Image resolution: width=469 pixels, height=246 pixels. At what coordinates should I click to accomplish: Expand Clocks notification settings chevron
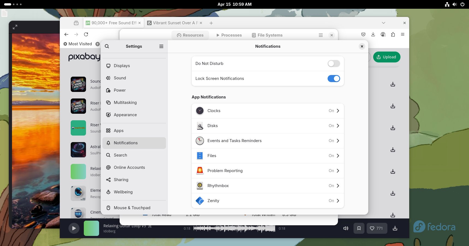(338, 111)
